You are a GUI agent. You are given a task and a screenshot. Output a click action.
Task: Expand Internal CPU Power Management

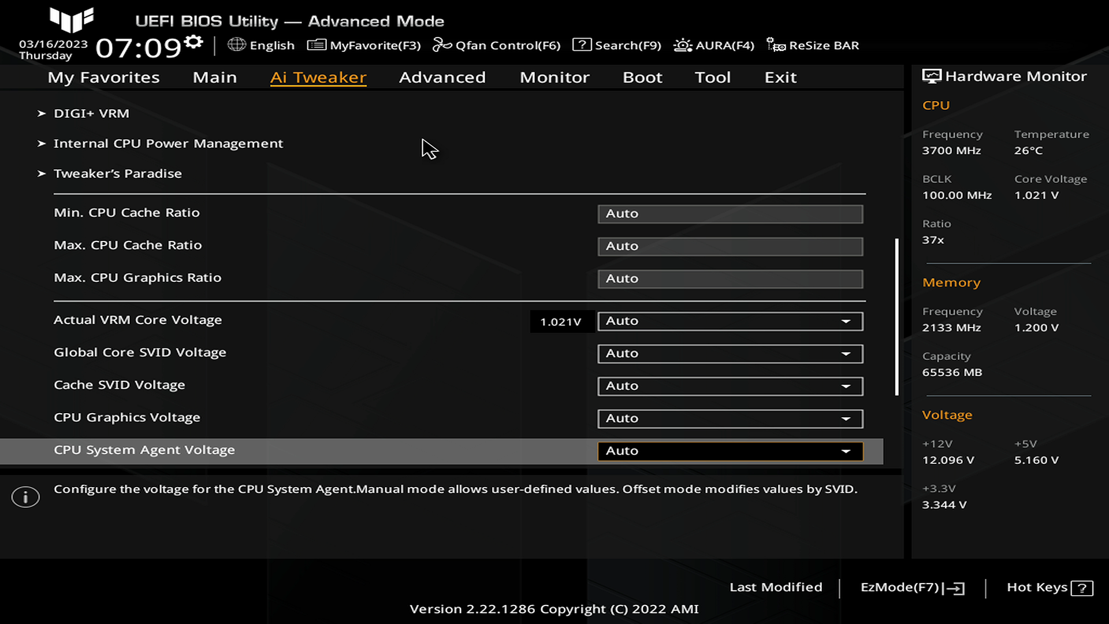168,143
